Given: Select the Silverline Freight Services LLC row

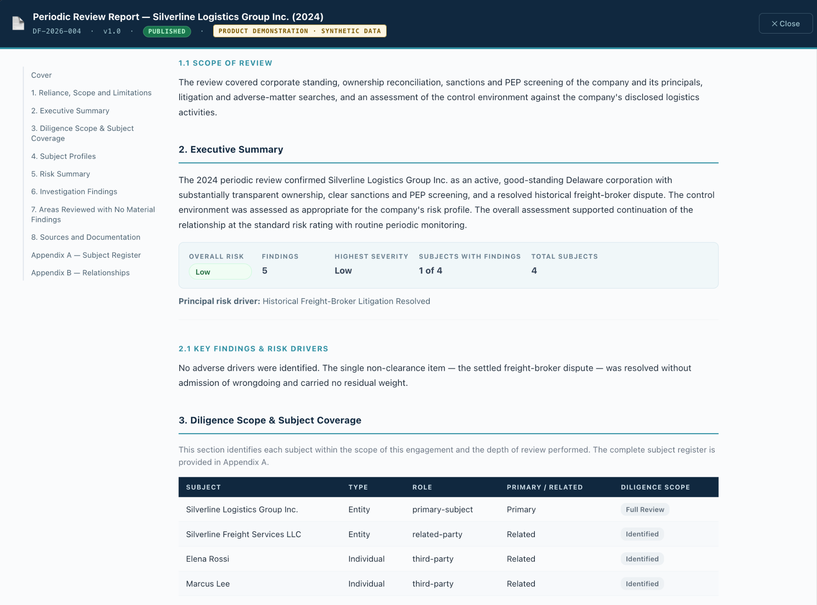Looking at the screenshot, I should [x=448, y=534].
